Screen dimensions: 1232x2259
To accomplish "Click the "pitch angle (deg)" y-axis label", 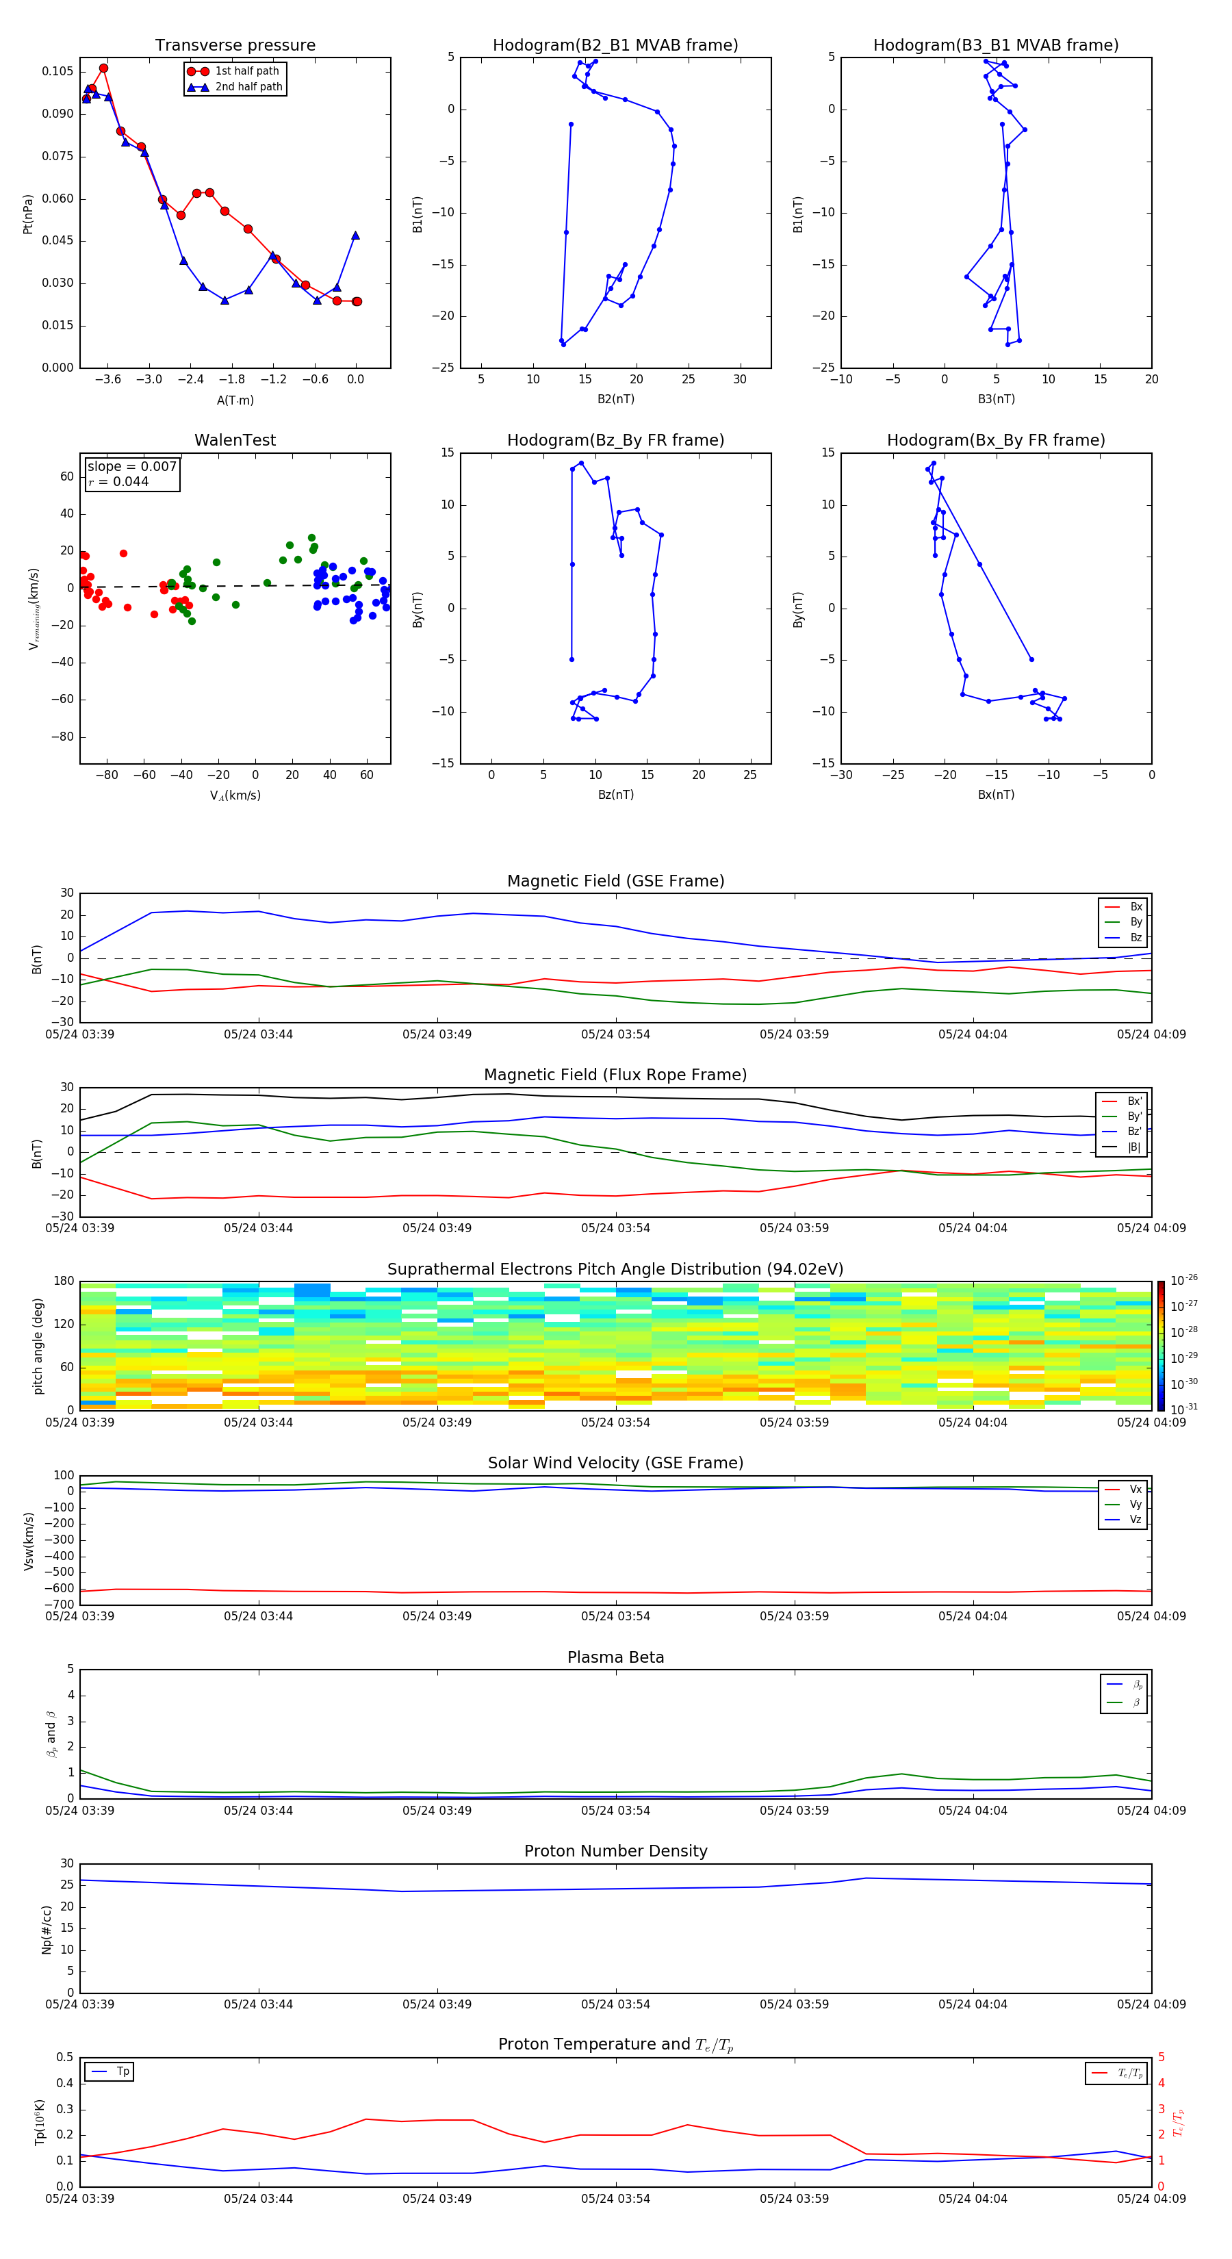I will [38, 1346].
